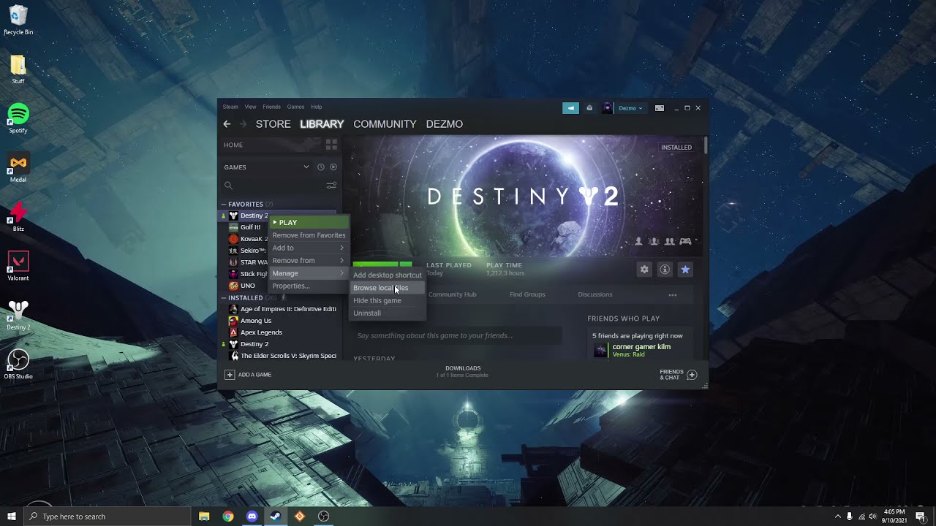Select Hide this game
Viewport: 936px width, 526px height.
pos(387,300)
